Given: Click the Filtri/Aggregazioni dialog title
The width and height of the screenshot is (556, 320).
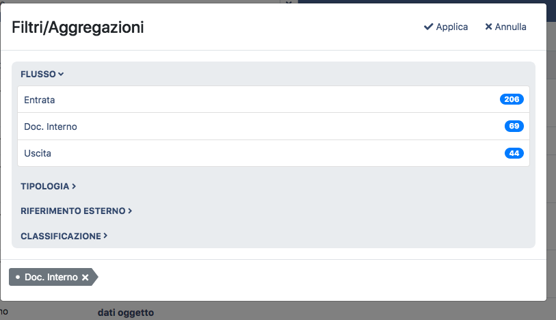Looking at the screenshot, I should pyautogui.click(x=78, y=28).
